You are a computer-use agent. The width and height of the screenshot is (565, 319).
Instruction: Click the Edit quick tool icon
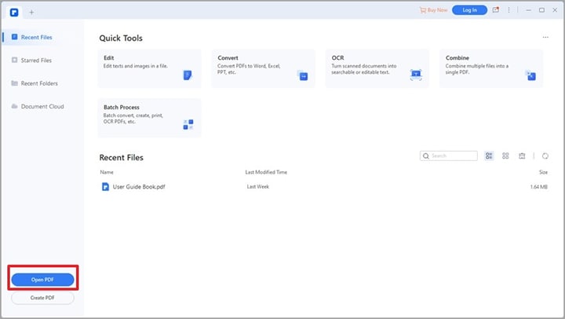pyautogui.click(x=188, y=75)
